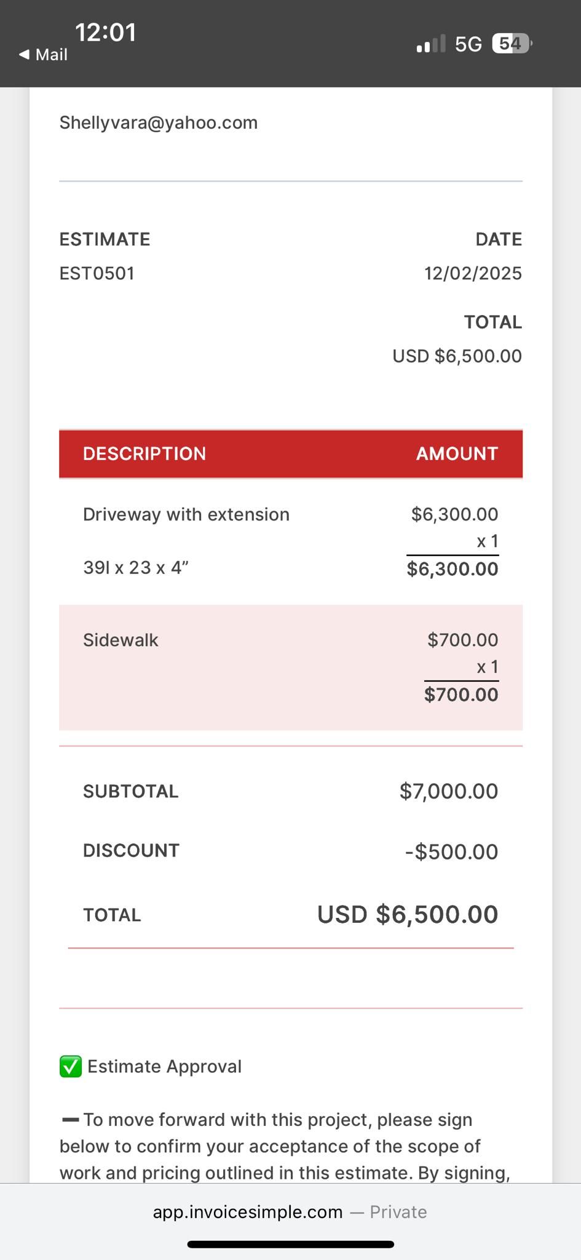
Task: Tap the estimate date 12/02/2025
Action: click(x=472, y=273)
